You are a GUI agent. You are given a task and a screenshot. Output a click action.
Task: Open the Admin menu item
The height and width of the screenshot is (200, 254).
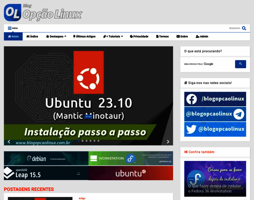202,37
